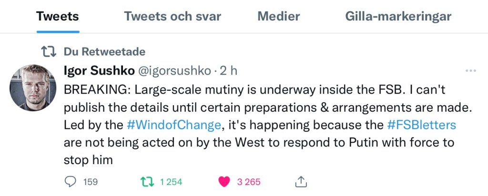Open the @igorsushko handle link
This screenshot has width=488, height=196.
tap(174, 71)
